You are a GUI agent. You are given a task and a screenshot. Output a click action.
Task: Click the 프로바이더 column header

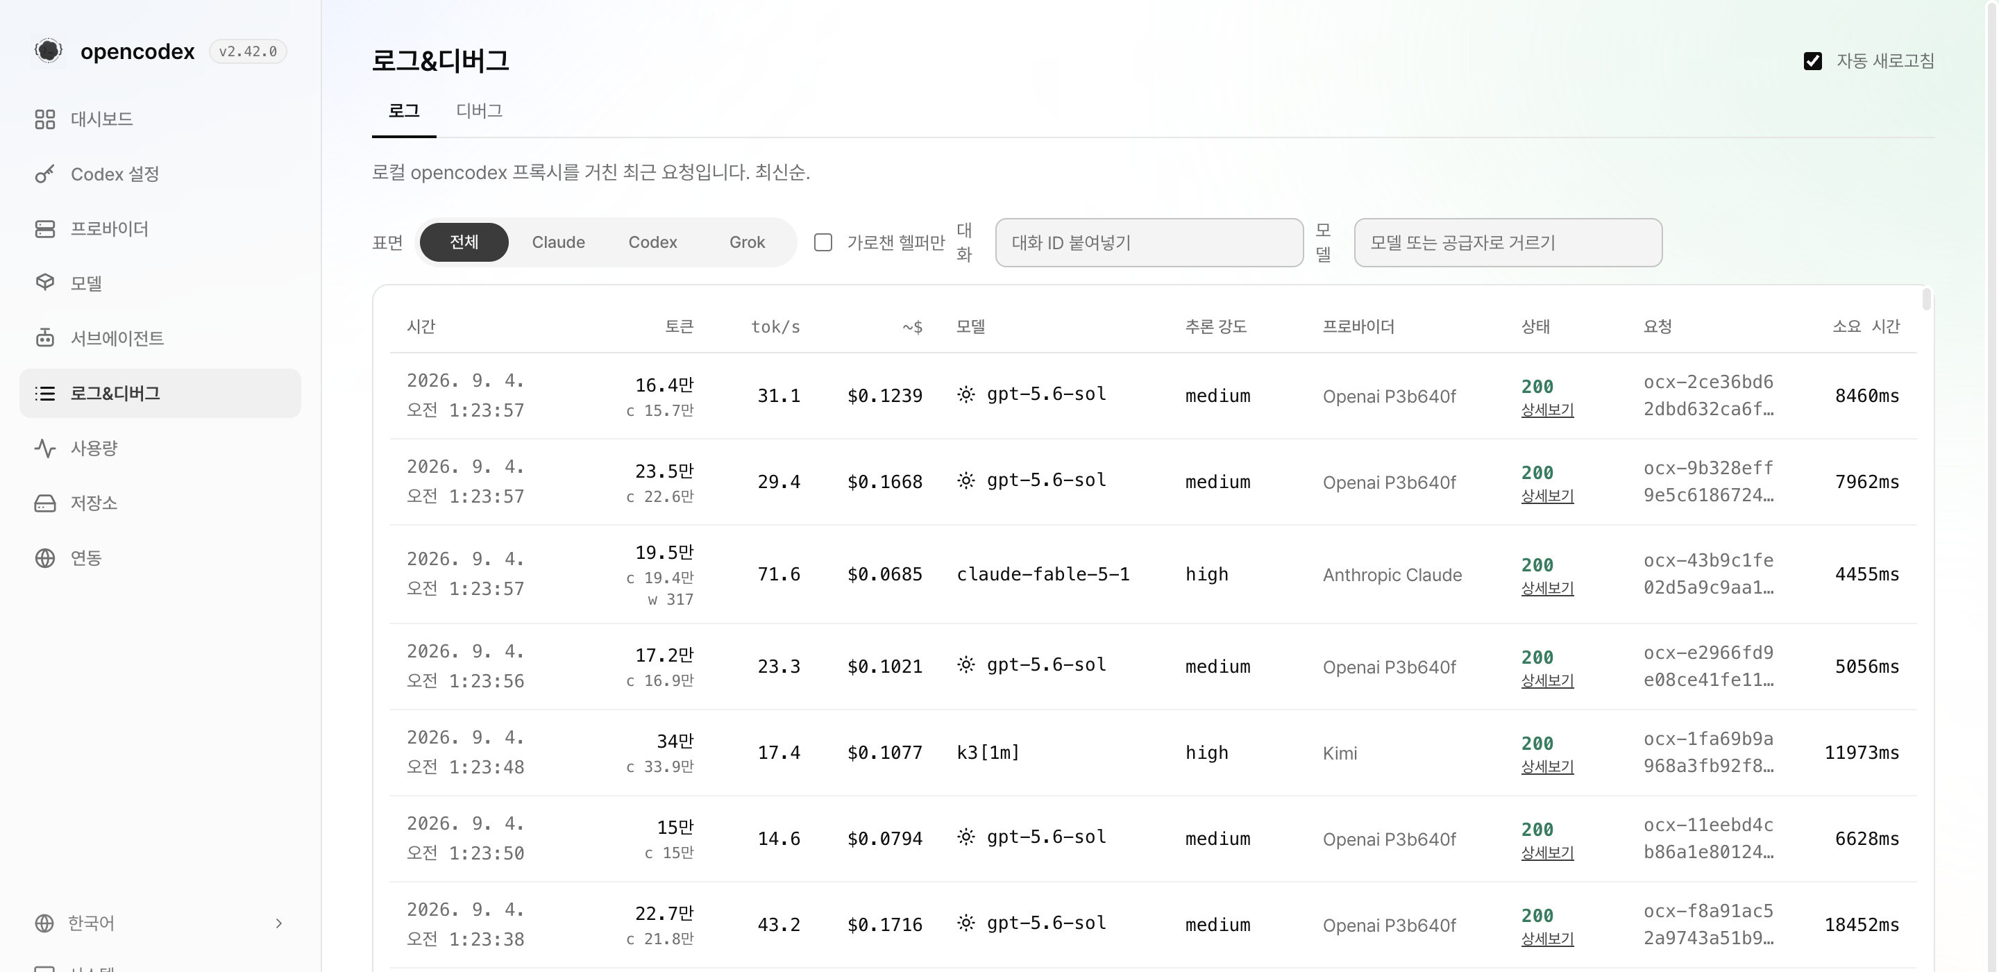coord(1358,326)
